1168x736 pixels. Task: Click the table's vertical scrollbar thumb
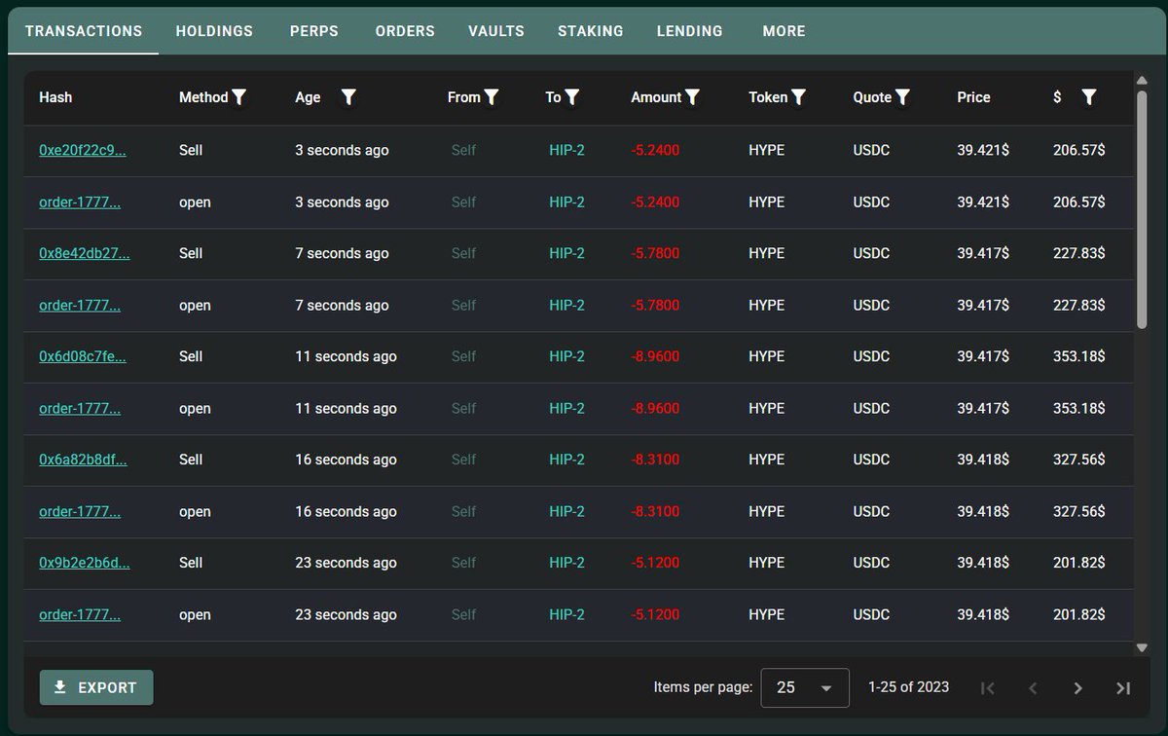[x=1142, y=209]
